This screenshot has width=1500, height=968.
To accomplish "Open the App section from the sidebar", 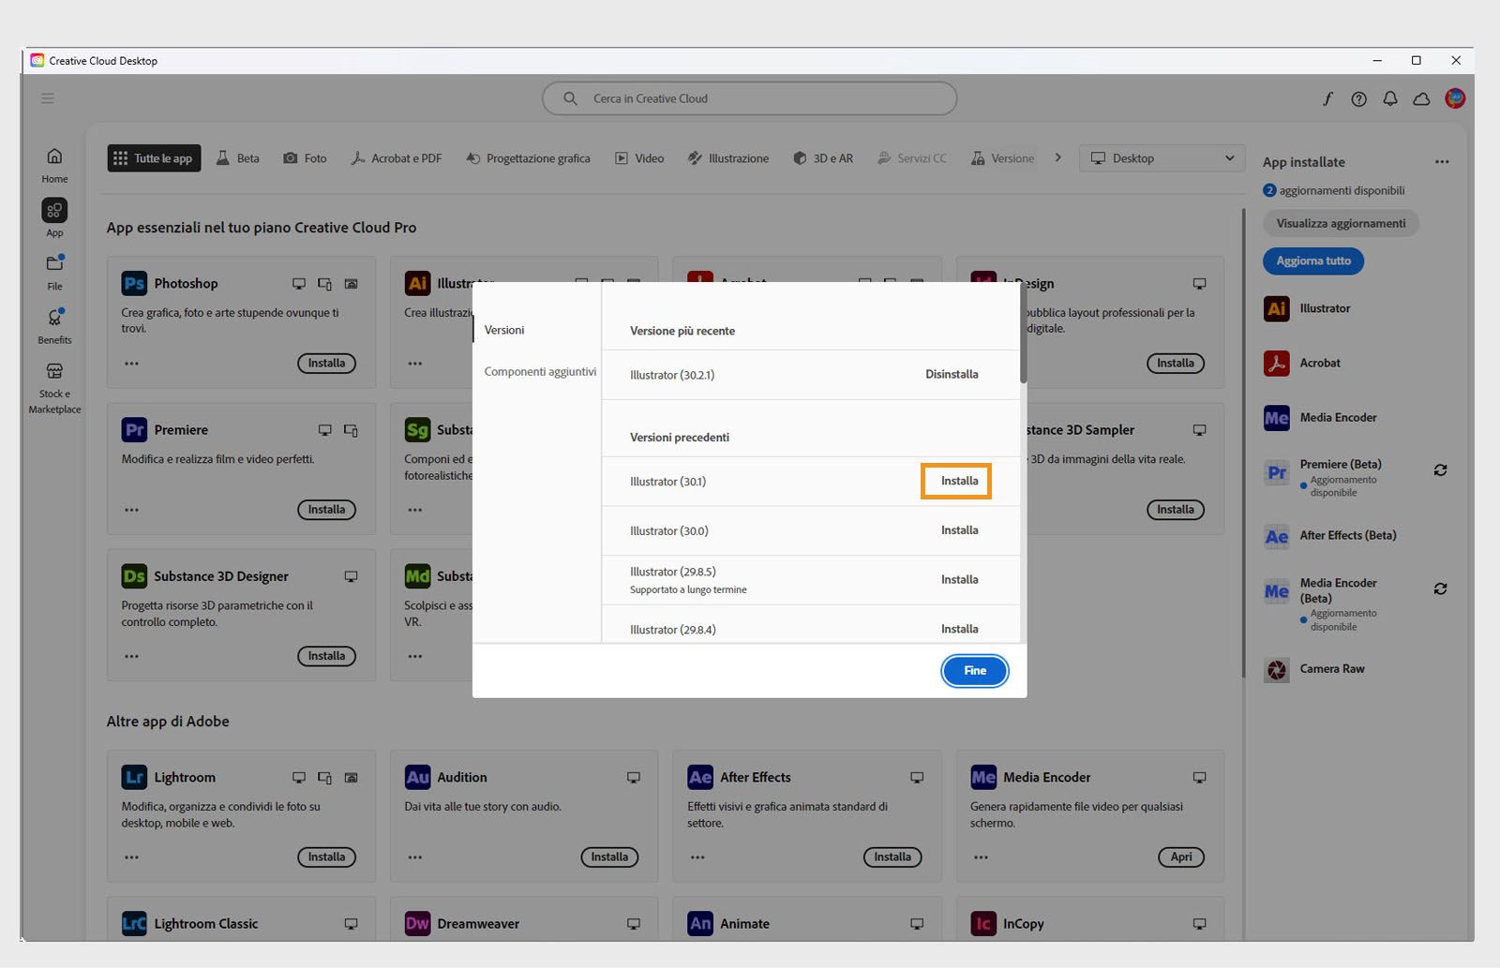I will tap(53, 216).
